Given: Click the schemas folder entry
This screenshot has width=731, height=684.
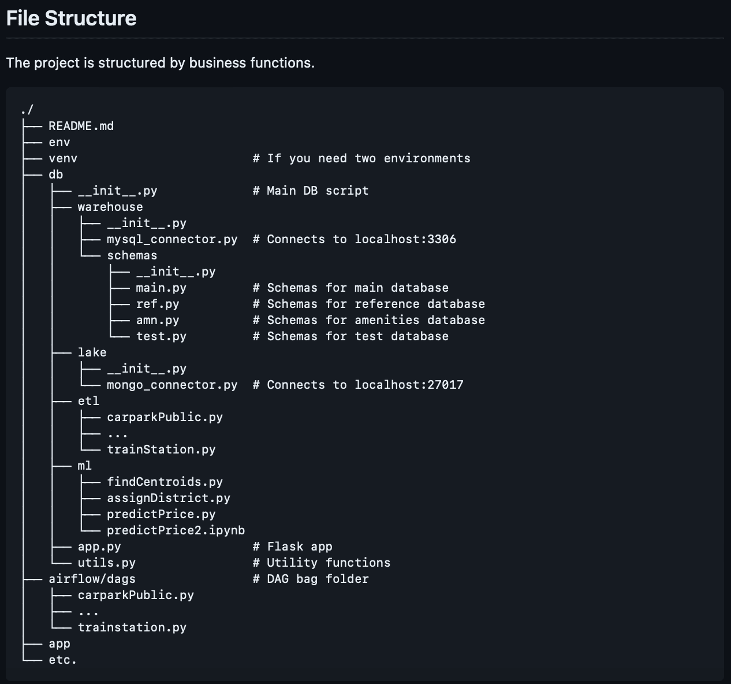Looking at the screenshot, I should [132, 255].
